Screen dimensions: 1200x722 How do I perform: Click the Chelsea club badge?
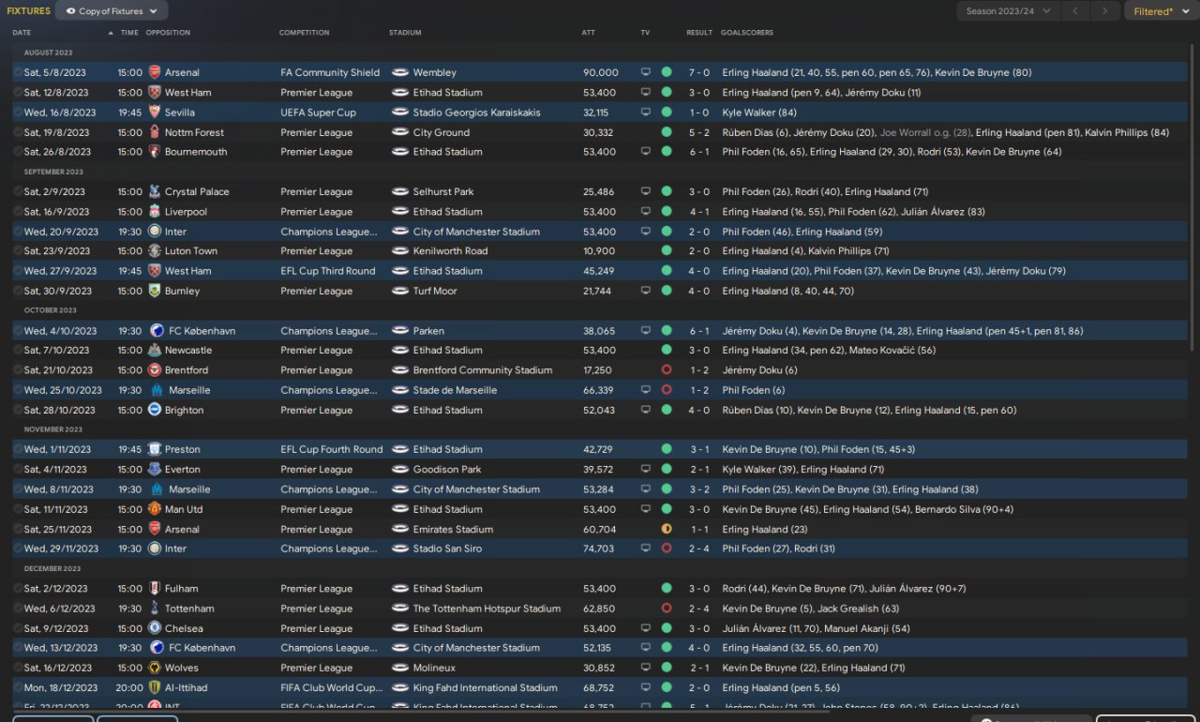click(155, 628)
